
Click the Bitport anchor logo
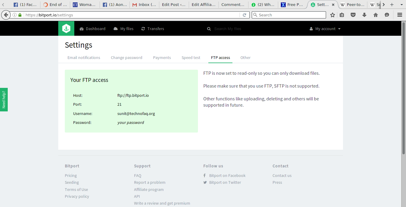(66, 29)
